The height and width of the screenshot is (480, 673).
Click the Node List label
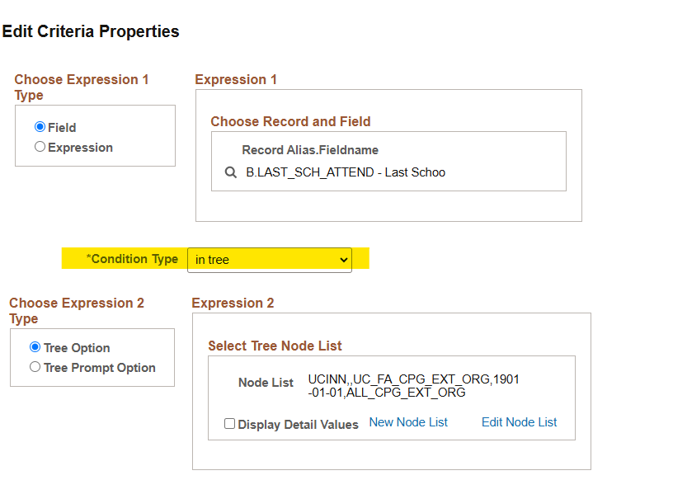(x=266, y=383)
